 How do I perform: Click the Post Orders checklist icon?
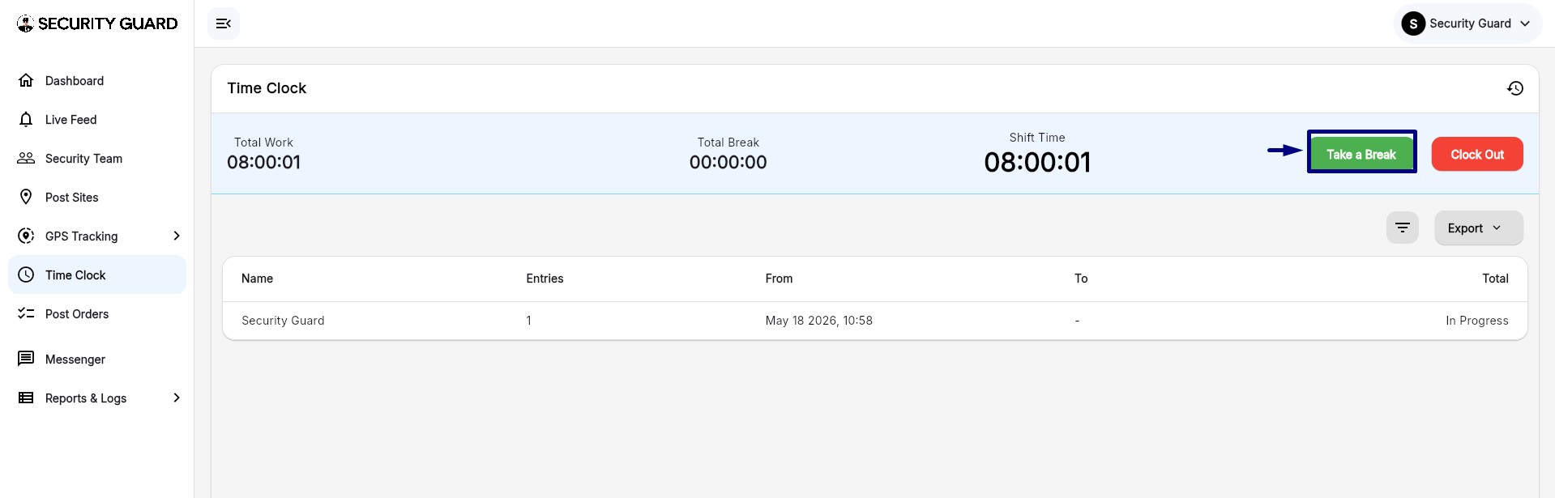coord(26,313)
